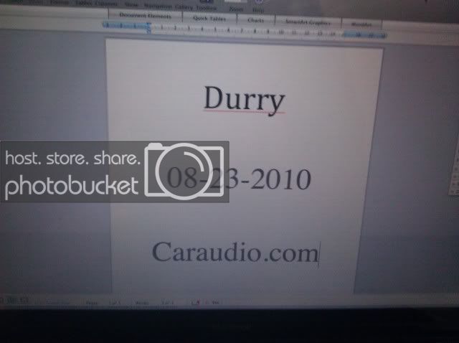Open the Document Elements gallery tab
The width and height of the screenshot is (459, 343).
[145, 16]
